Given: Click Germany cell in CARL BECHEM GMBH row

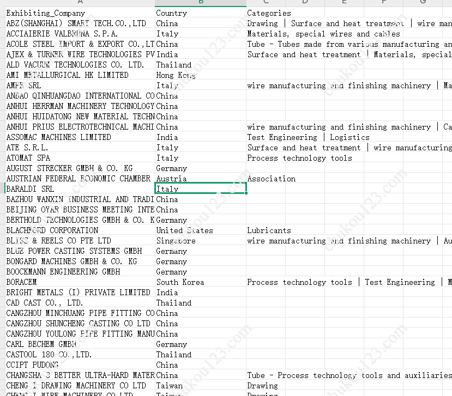Looking at the screenshot, I should [x=201, y=344].
